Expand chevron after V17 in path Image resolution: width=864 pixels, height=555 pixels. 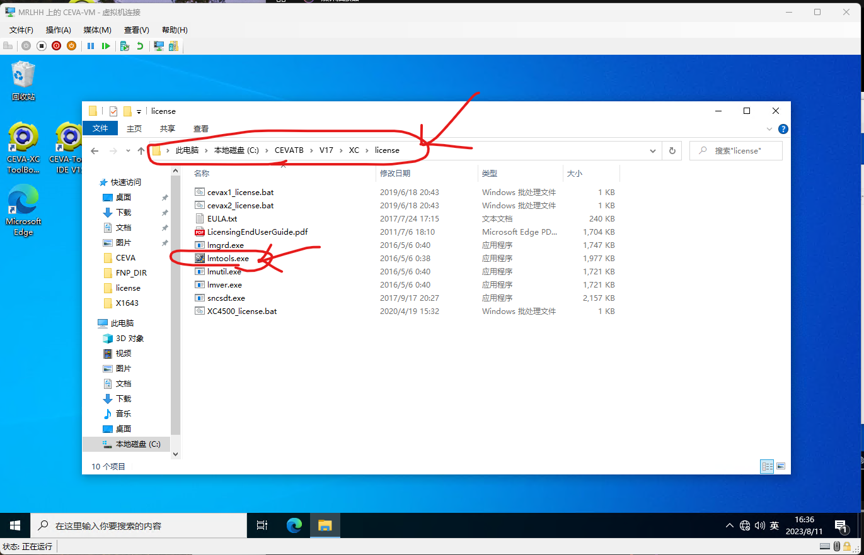(341, 151)
